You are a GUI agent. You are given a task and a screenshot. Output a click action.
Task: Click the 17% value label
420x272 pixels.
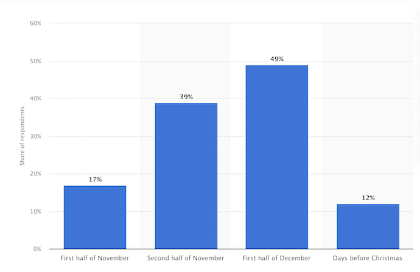click(x=95, y=180)
